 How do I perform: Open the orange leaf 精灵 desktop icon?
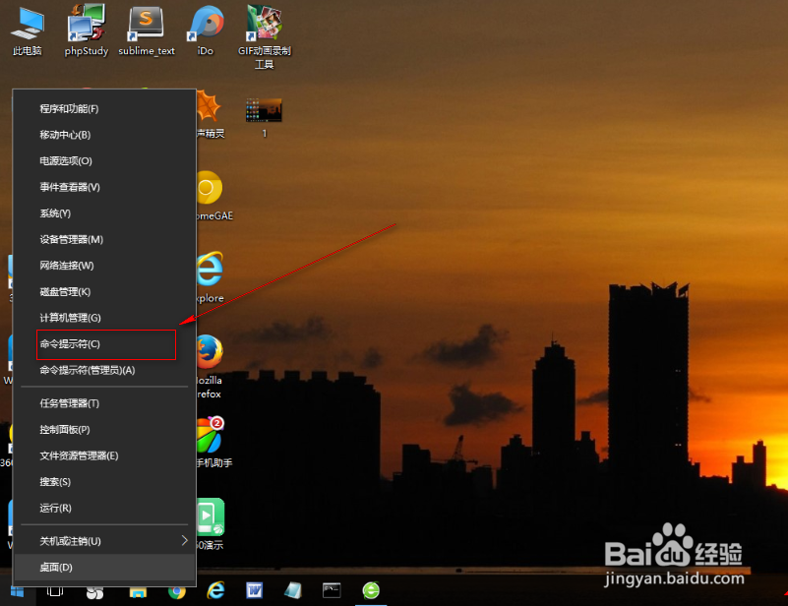(x=211, y=113)
